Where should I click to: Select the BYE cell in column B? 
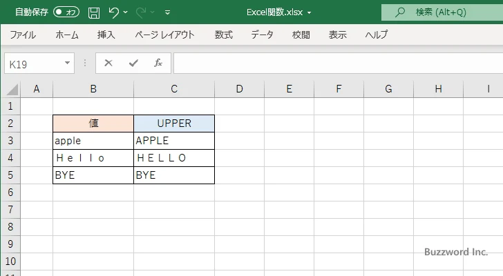93,175
